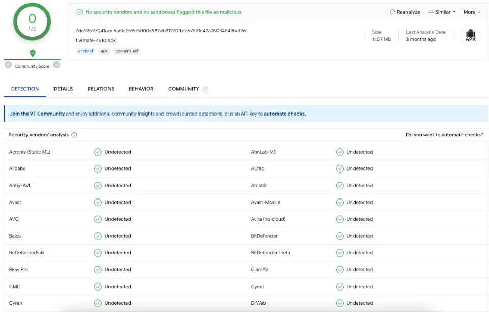
Task: Open the Relations tab
Action: pyautogui.click(x=101, y=89)
